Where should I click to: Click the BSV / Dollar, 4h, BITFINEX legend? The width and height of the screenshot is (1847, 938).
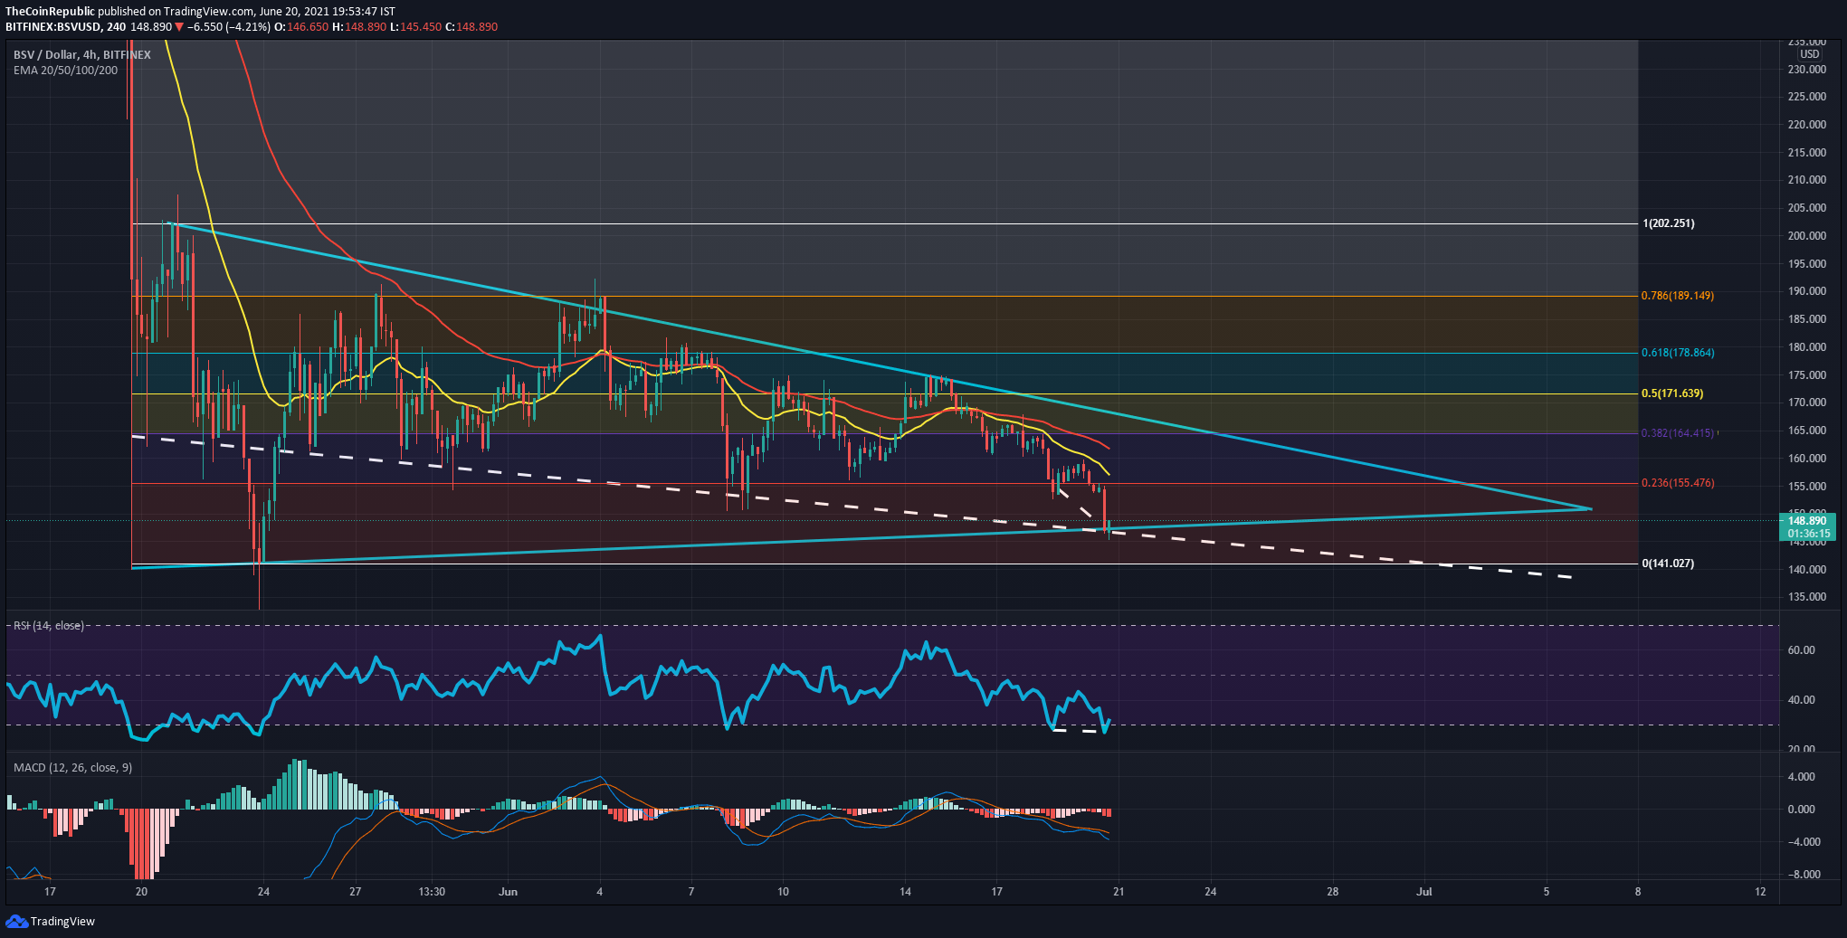pos(82,55)
